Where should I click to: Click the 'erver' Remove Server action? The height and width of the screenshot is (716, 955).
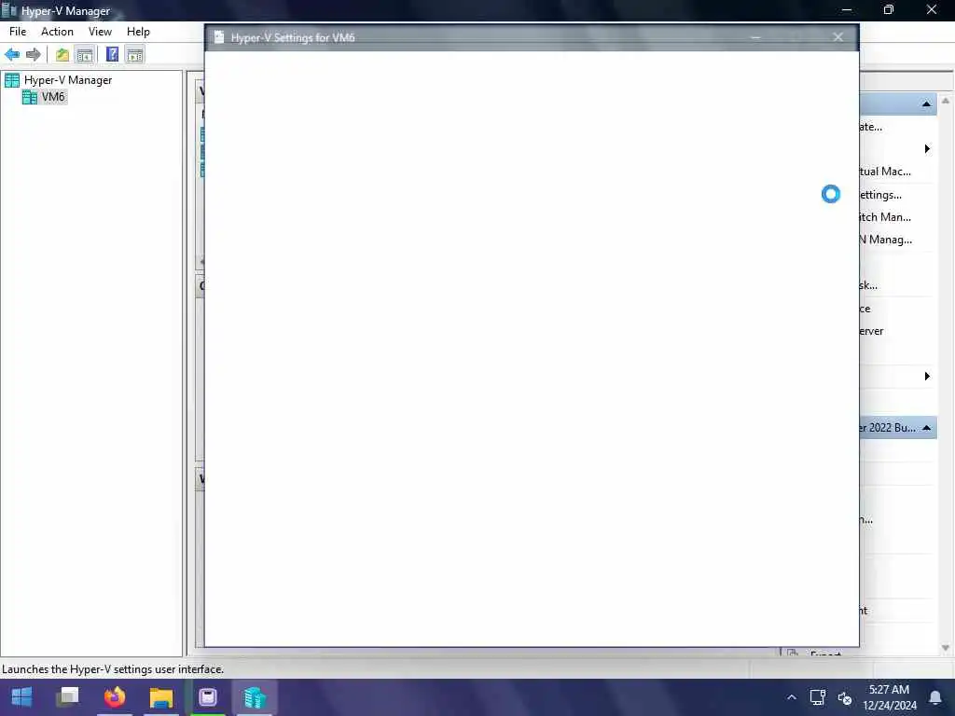[x=872, y=331]
